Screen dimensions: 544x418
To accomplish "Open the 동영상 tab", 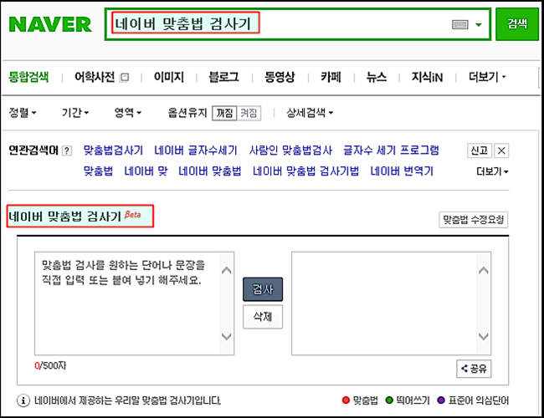I will [x=280, y=77].
